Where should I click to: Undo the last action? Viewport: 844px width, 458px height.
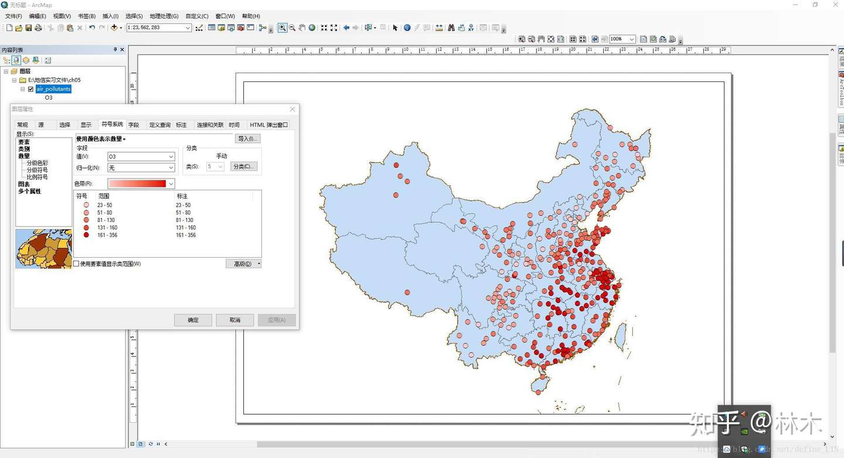[x=92, y=28]
